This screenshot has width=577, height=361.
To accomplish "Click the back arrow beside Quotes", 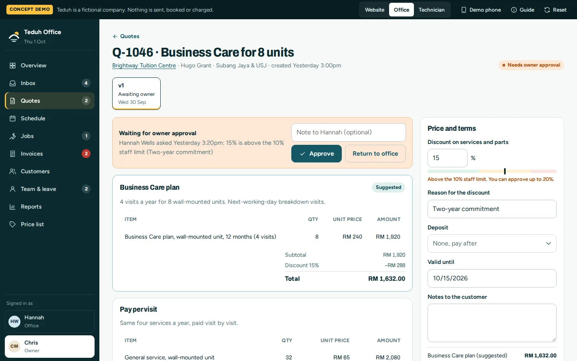I will pos(115,36).
